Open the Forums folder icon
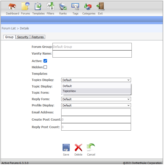This screenshot has width=164, height=165. [25, 6]
